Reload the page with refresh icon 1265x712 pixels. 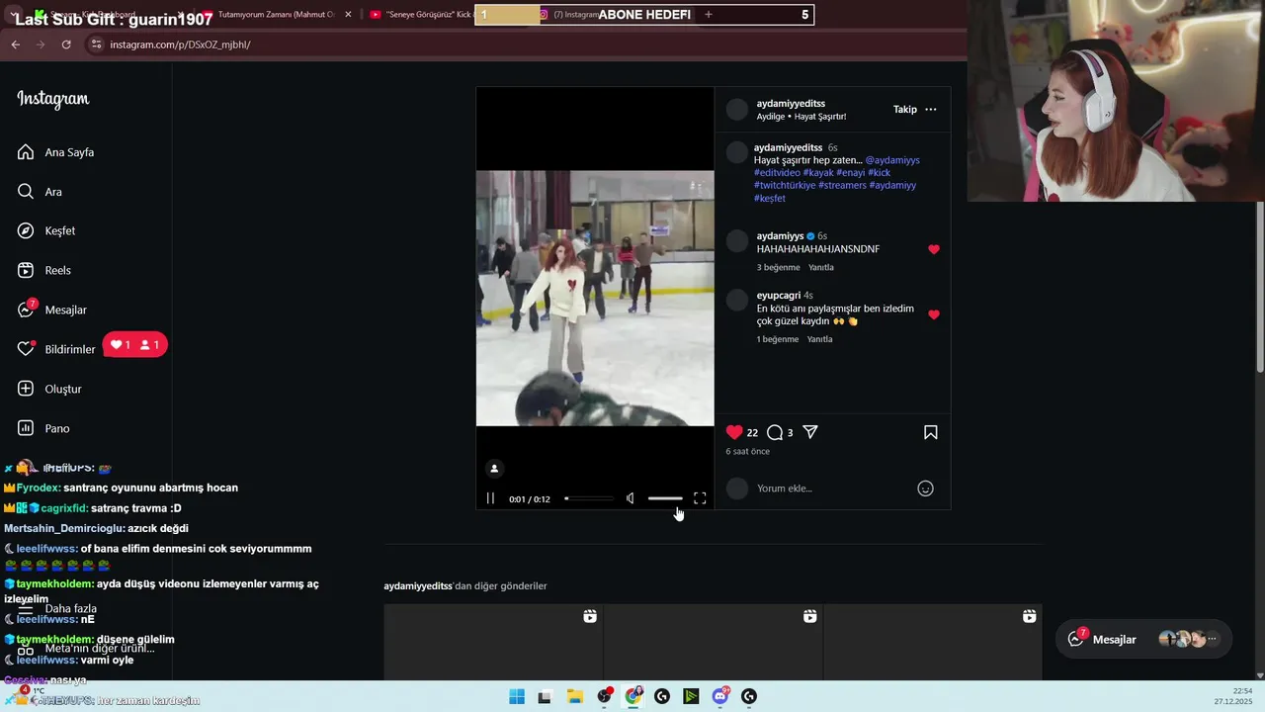tap(66, 44)
